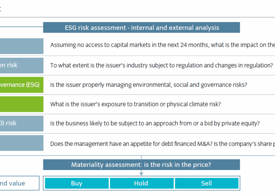
Task: Click the Buy box
Action: [x=77, y=183]
